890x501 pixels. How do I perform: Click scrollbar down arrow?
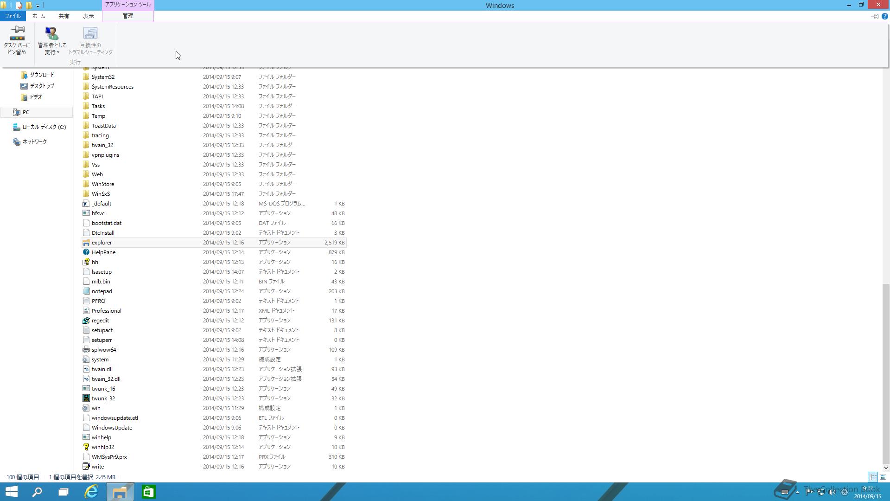[x=886, y=468]
